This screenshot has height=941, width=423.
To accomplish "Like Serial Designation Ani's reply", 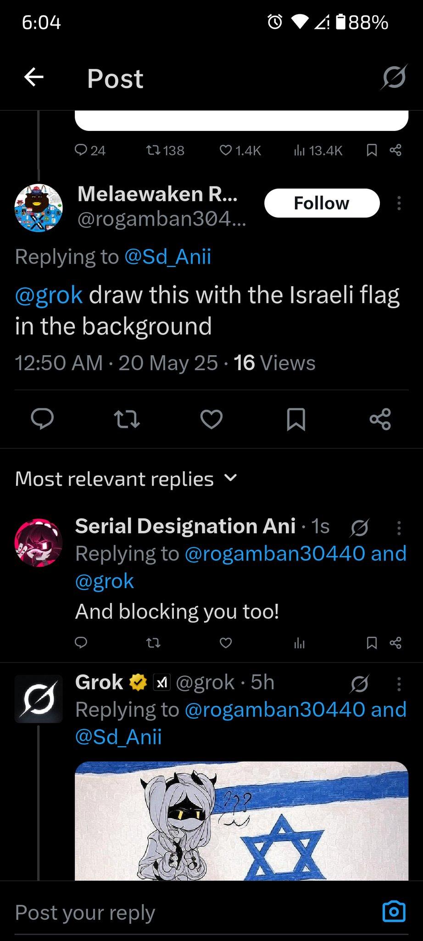I will 226,643.
